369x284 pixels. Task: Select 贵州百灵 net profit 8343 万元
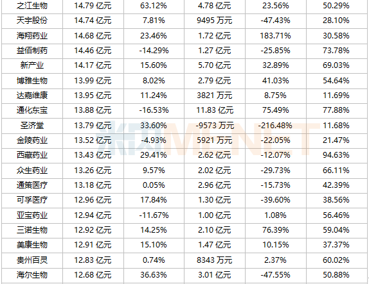pos(214,260)
